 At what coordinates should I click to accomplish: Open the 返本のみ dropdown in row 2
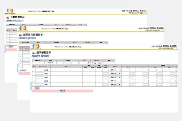click(x=115, y=74)
